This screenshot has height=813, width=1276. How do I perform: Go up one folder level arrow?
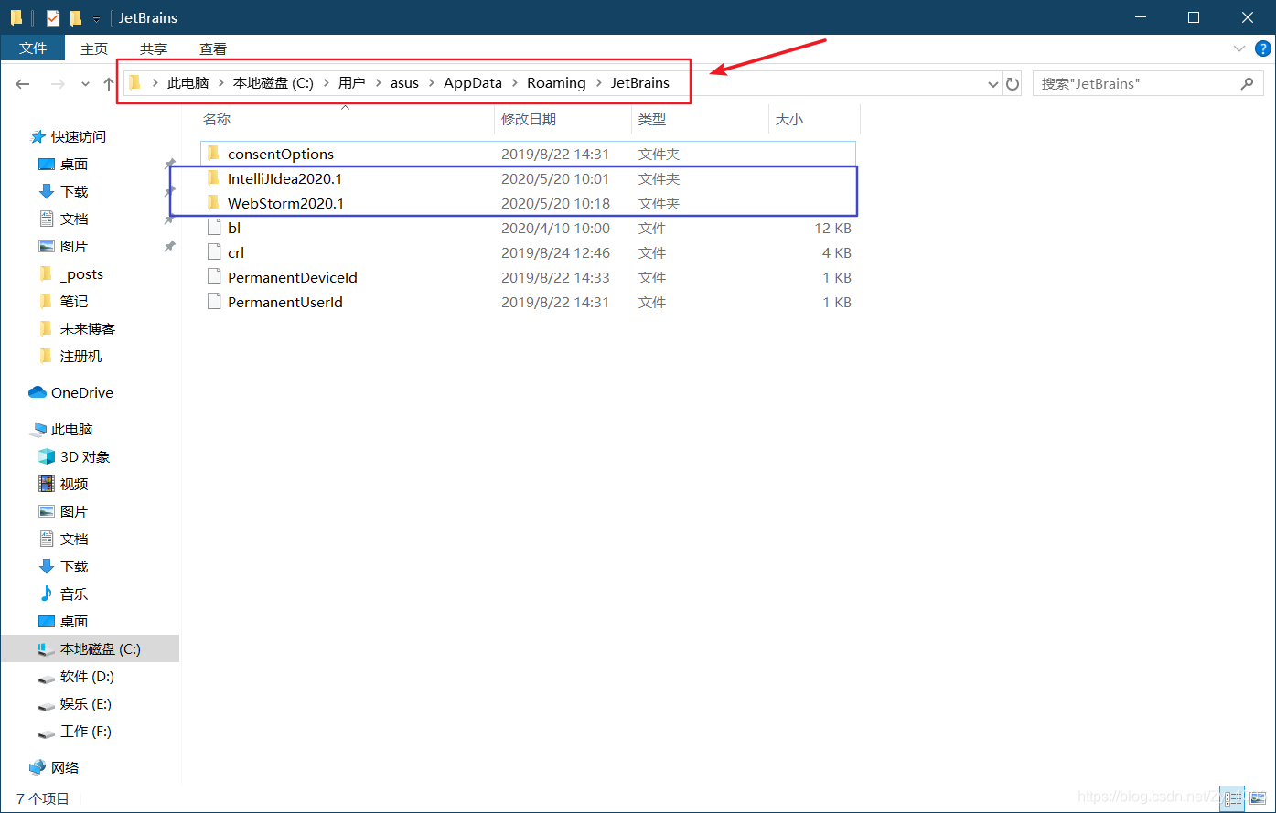pyautogui.click(x=108, y=84)
